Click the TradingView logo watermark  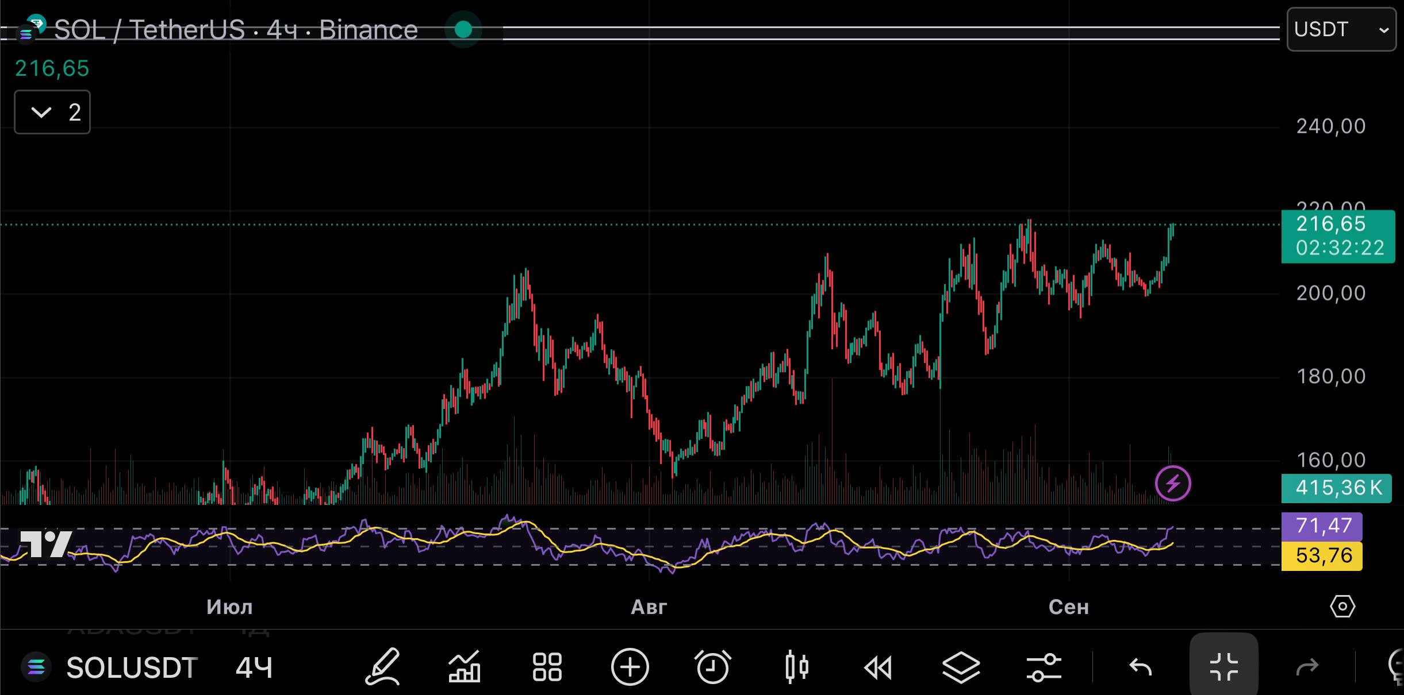tap(46, 543)
